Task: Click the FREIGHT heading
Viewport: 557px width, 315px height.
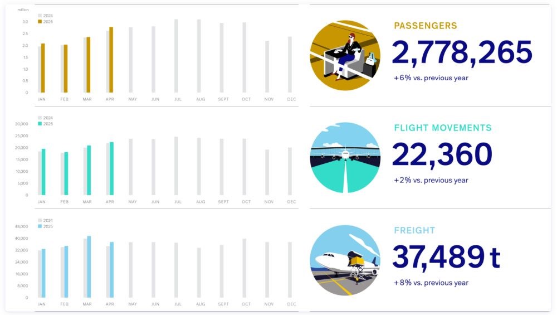Action: click(x=414, y=230)
